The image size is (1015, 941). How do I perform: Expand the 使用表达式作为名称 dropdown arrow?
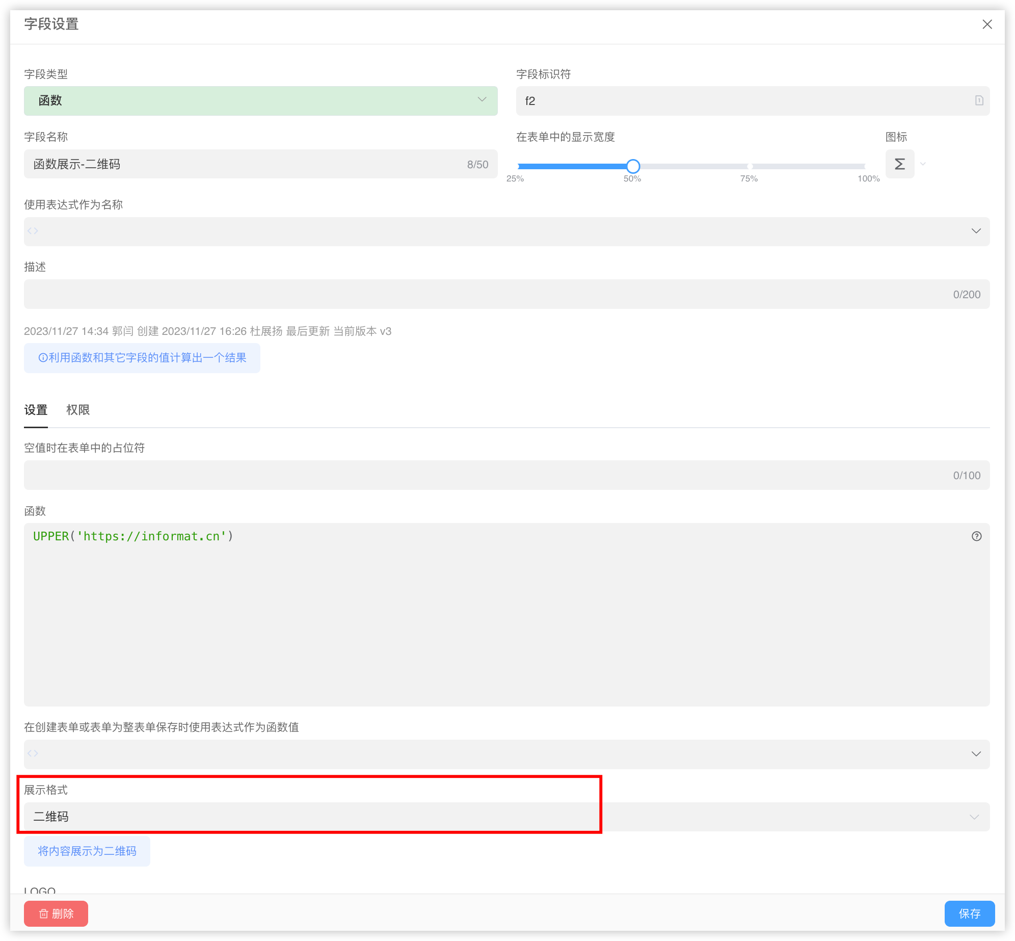pyautogui.click(x=976, y=231)
